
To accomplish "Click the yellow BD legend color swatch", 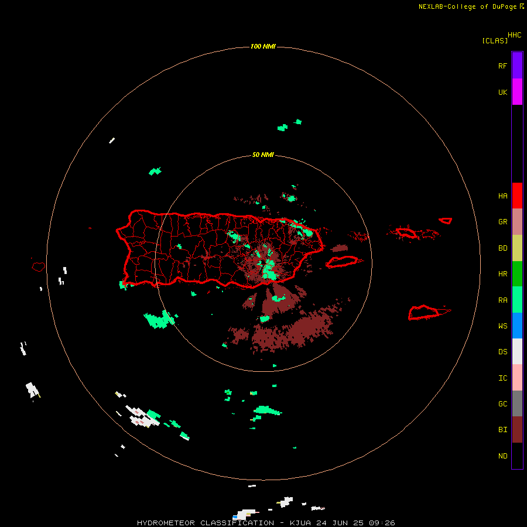I will pyautogui.click(x=517, y=248).
